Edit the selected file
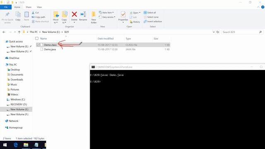 tap(133, 17)
